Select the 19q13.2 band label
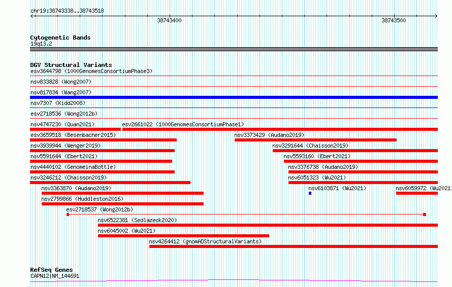452x287 pixels. click(41, 44)
